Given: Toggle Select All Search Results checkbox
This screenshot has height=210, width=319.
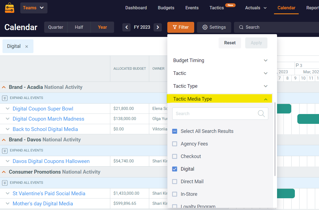Looking at the screenshot, I should tap(175, 131).
